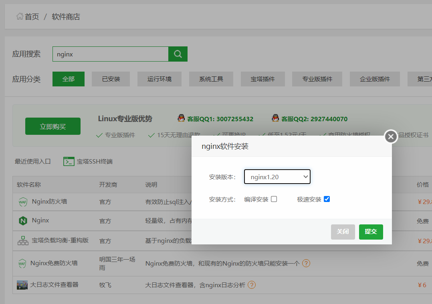Click the 提交 submit button
The height and width of the screenshot is (304, 432).
point(371,232)
